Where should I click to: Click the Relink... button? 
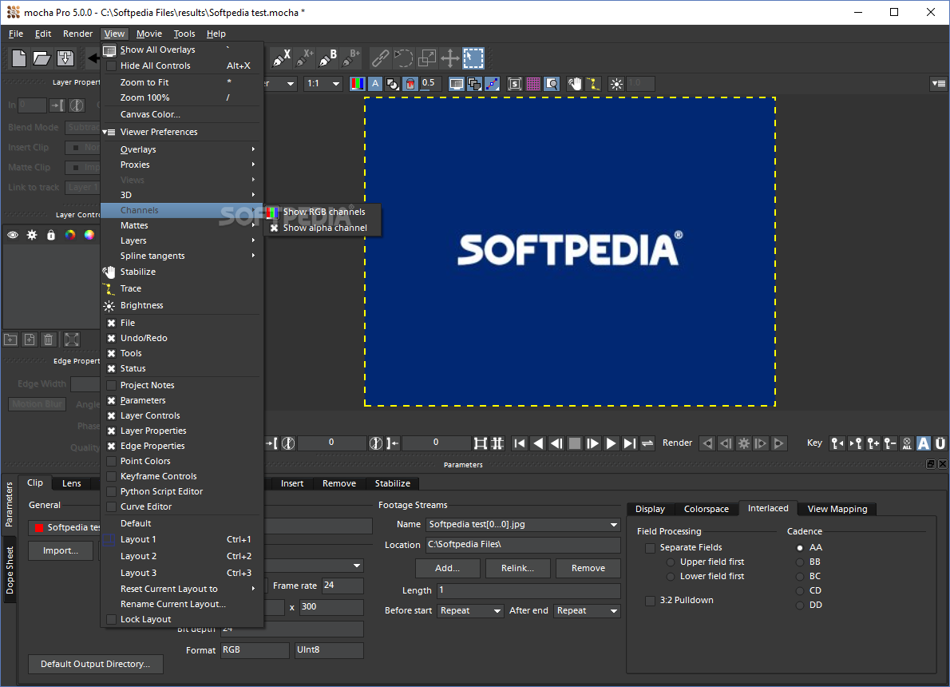pyautogui.click(x=517, y=568)
